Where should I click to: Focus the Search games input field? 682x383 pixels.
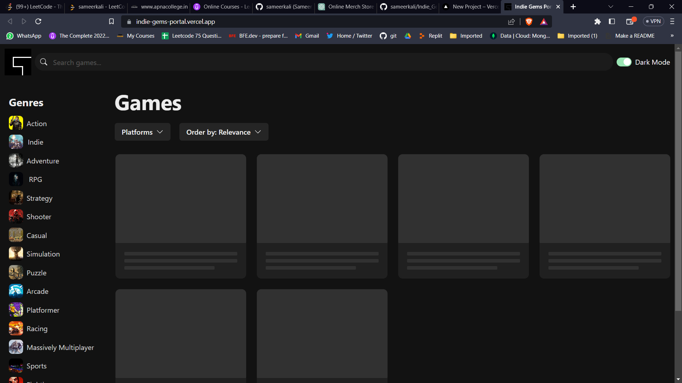pyautogui.click(x=323, y=62)
